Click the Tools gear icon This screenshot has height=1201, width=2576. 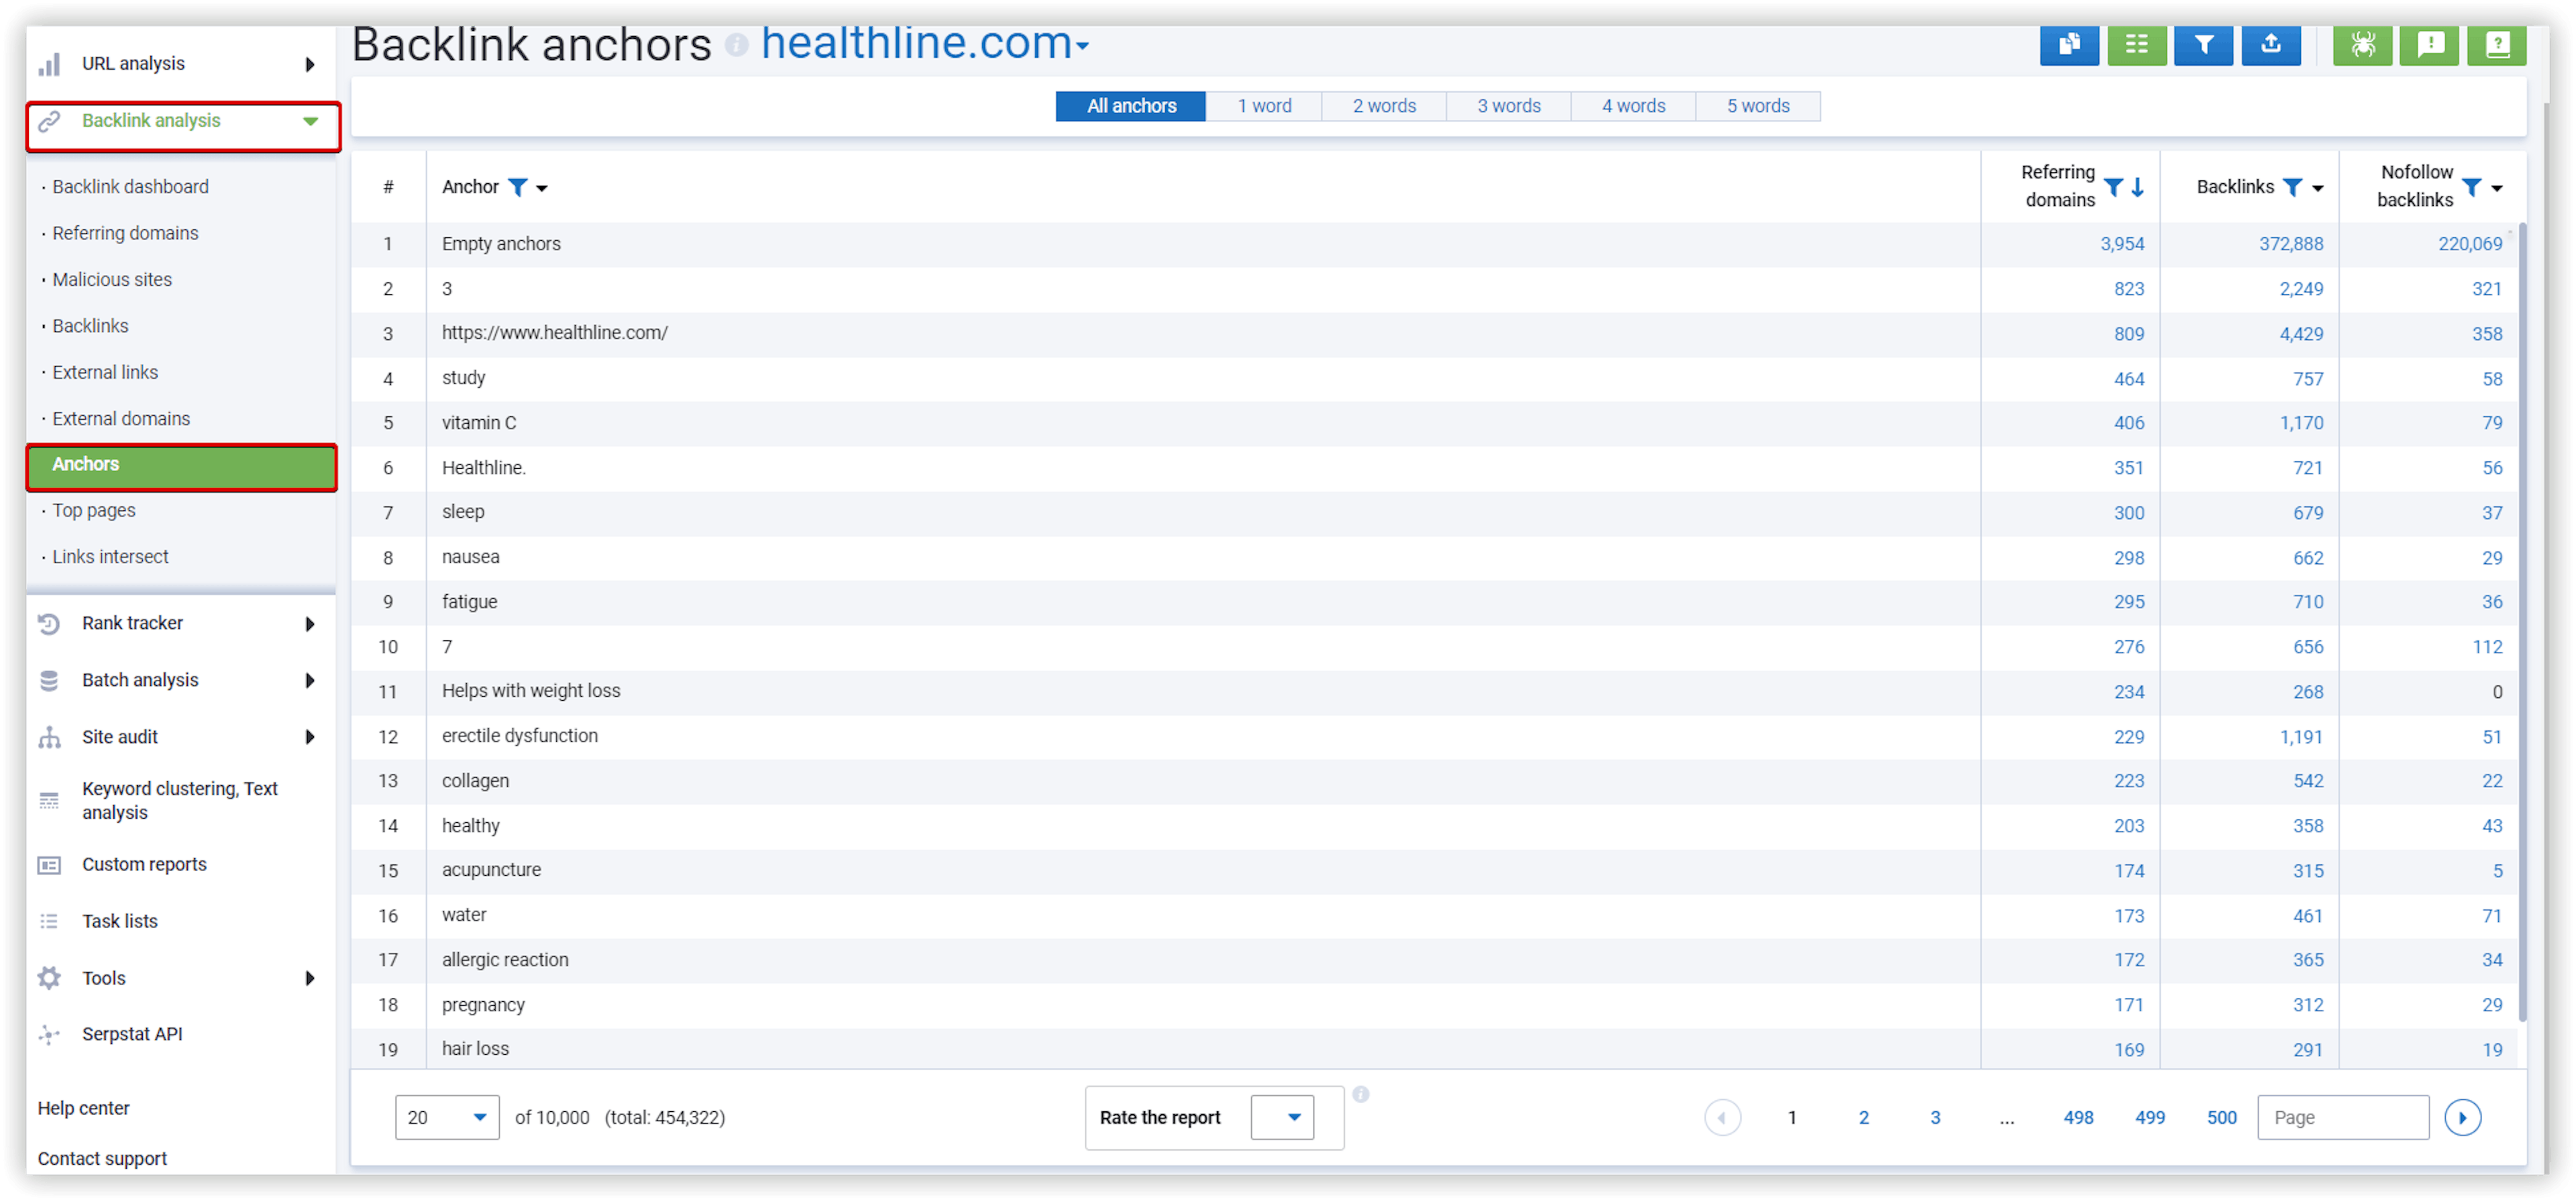[x=49, y=979]
